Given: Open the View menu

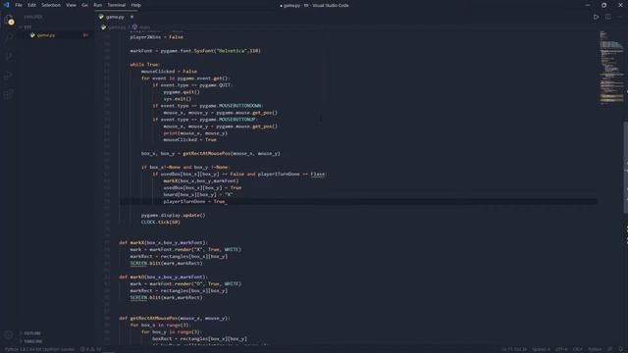Looking at the screenshot, I should point(71,5).
